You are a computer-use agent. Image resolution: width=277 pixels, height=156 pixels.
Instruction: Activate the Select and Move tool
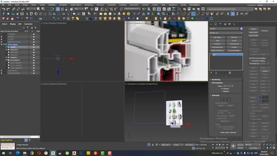pyautogui.click(x=58, y=9)
